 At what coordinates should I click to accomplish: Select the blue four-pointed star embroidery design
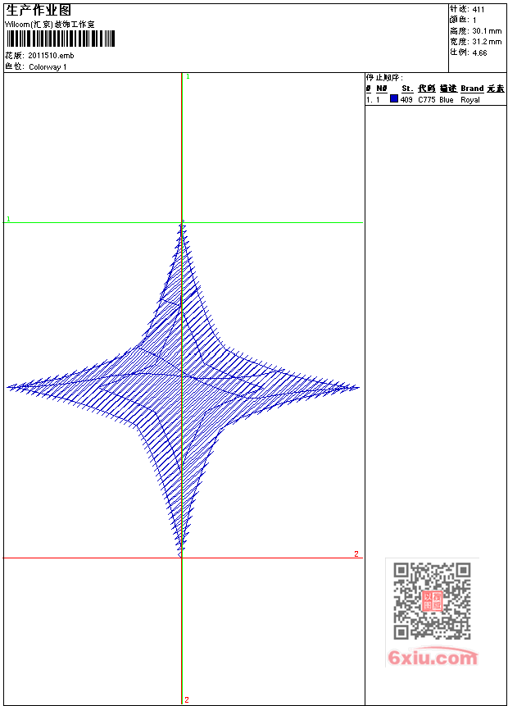182,389
